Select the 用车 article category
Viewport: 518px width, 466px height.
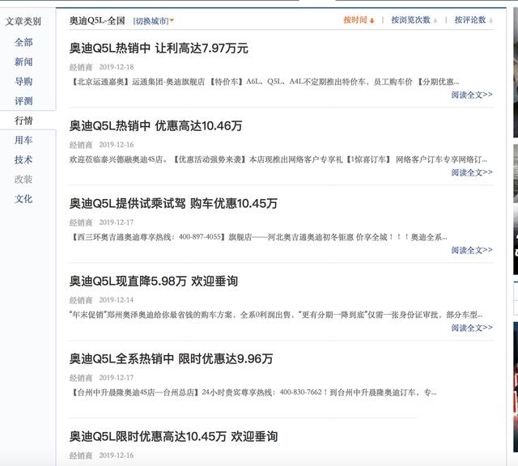[x=23, y=140]
